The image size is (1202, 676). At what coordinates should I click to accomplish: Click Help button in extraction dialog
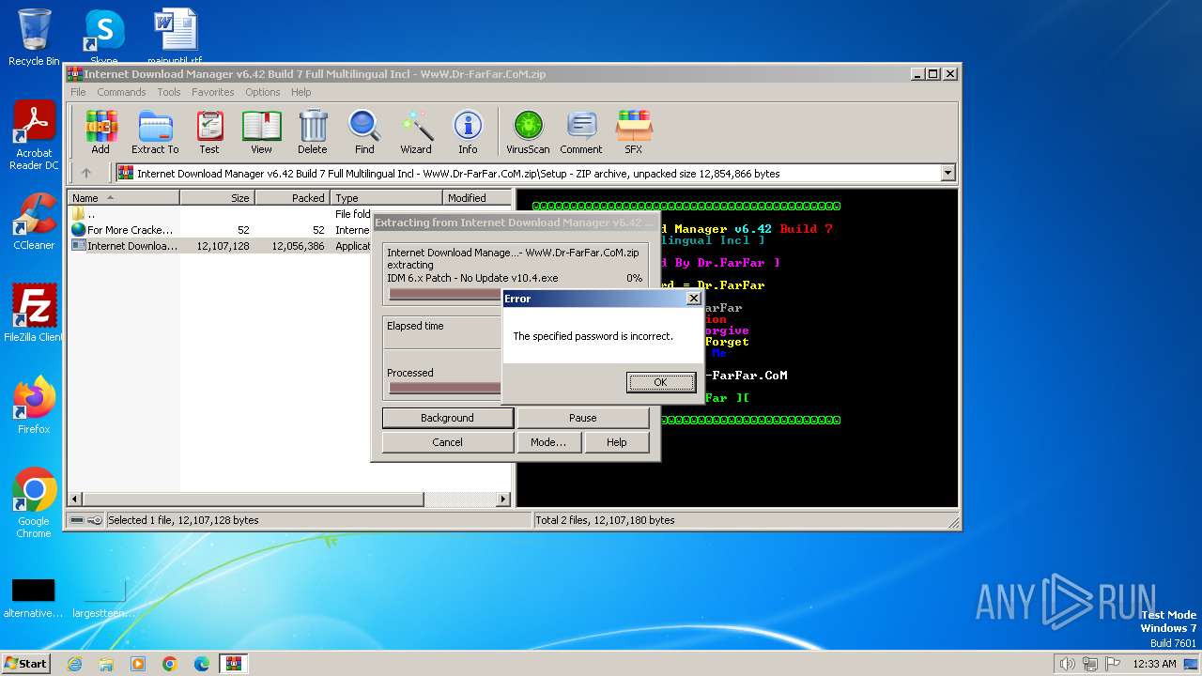tap(616, 442)
